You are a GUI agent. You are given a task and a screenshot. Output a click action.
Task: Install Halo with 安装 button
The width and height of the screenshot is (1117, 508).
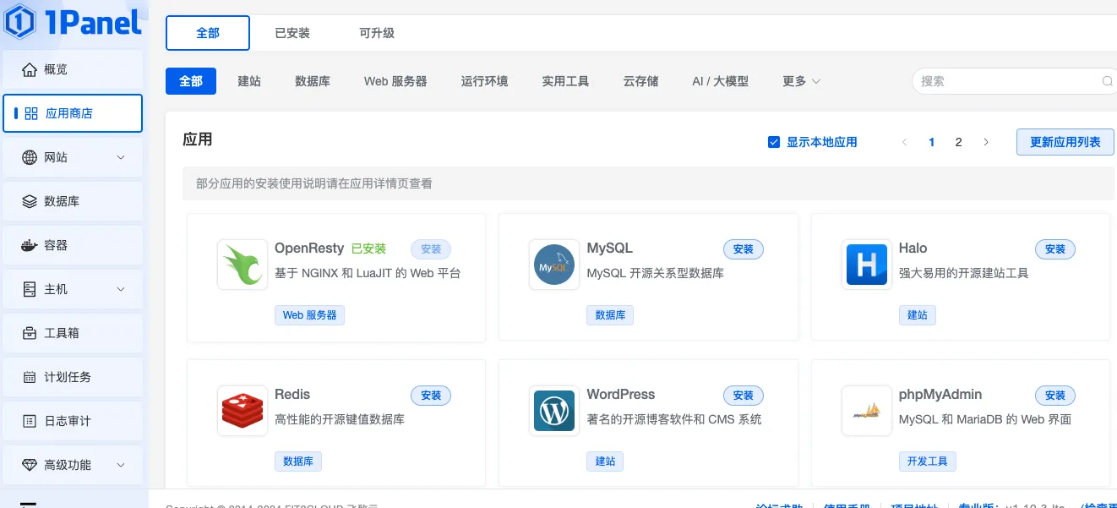1055,249
